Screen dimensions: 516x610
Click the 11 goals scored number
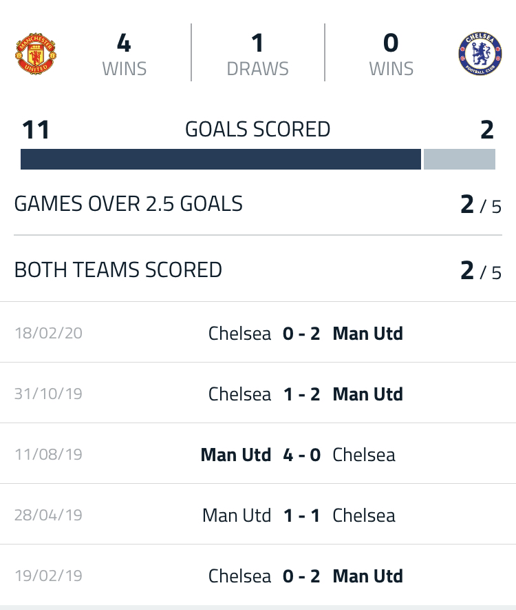coord(36,130)
